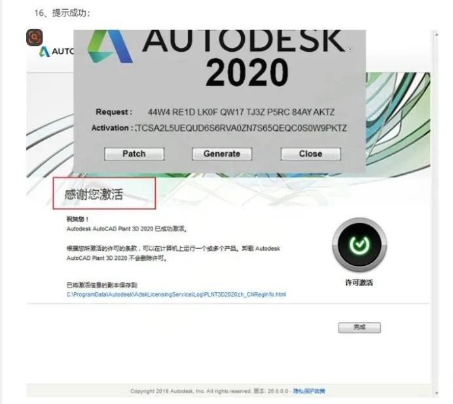Click the large Autodesk logo in dialog

(110, 46)
